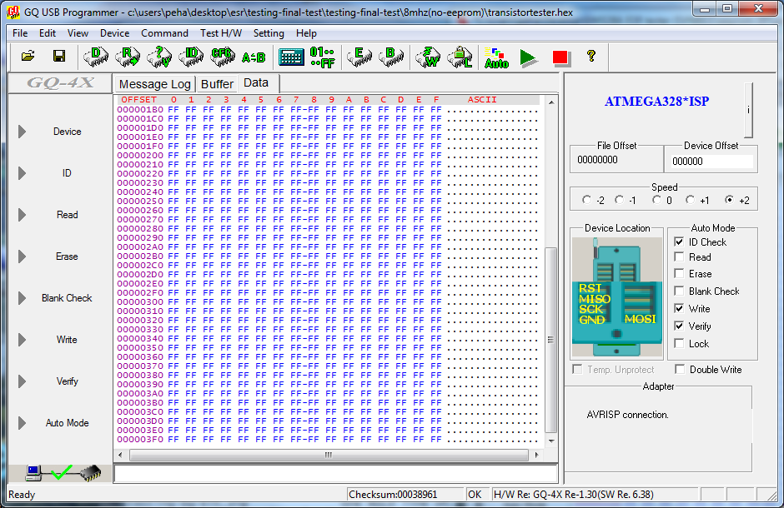Open the CFG config toolbar icon
784x508 pixels.
[222, 57]
